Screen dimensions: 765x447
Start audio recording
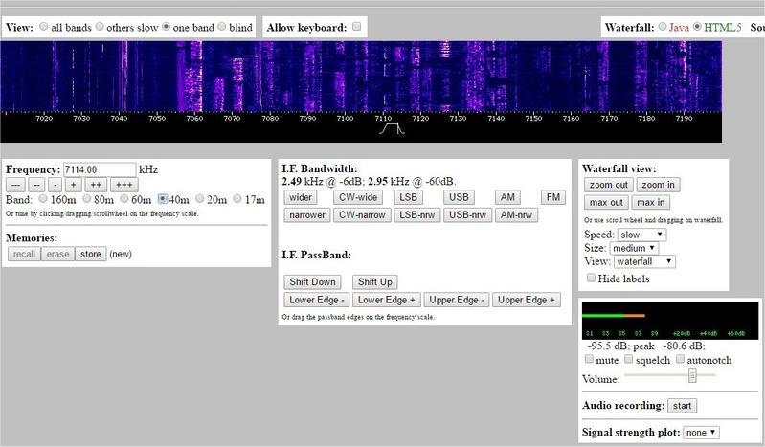click(x=682, y=406)
